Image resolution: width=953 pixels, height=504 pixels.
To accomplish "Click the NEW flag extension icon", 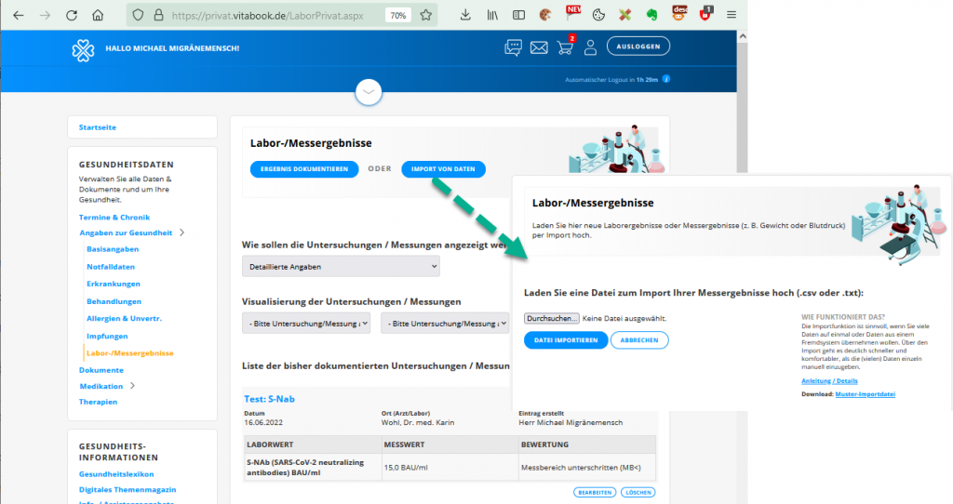I will 572,13.
